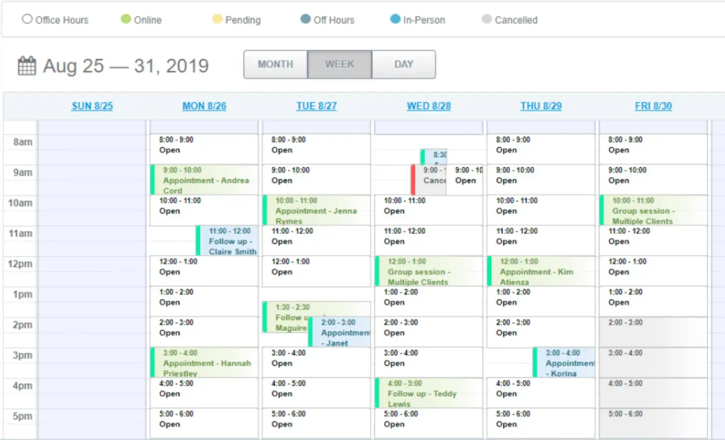Select Andrea Cord's 9:00 appointment
Viewport: 725px width, 440px height.
click(204, 180)
